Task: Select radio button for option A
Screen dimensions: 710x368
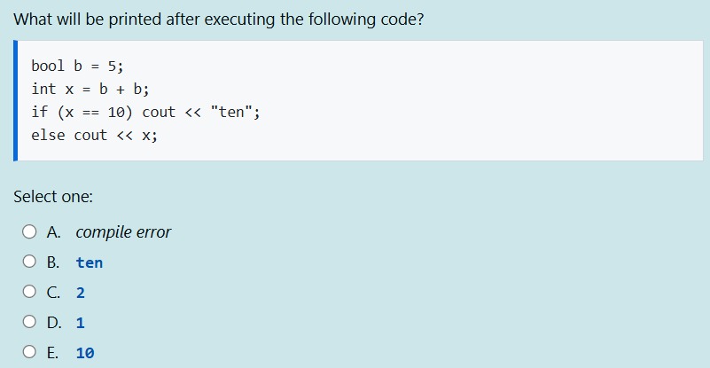Action: pos(29,231)
